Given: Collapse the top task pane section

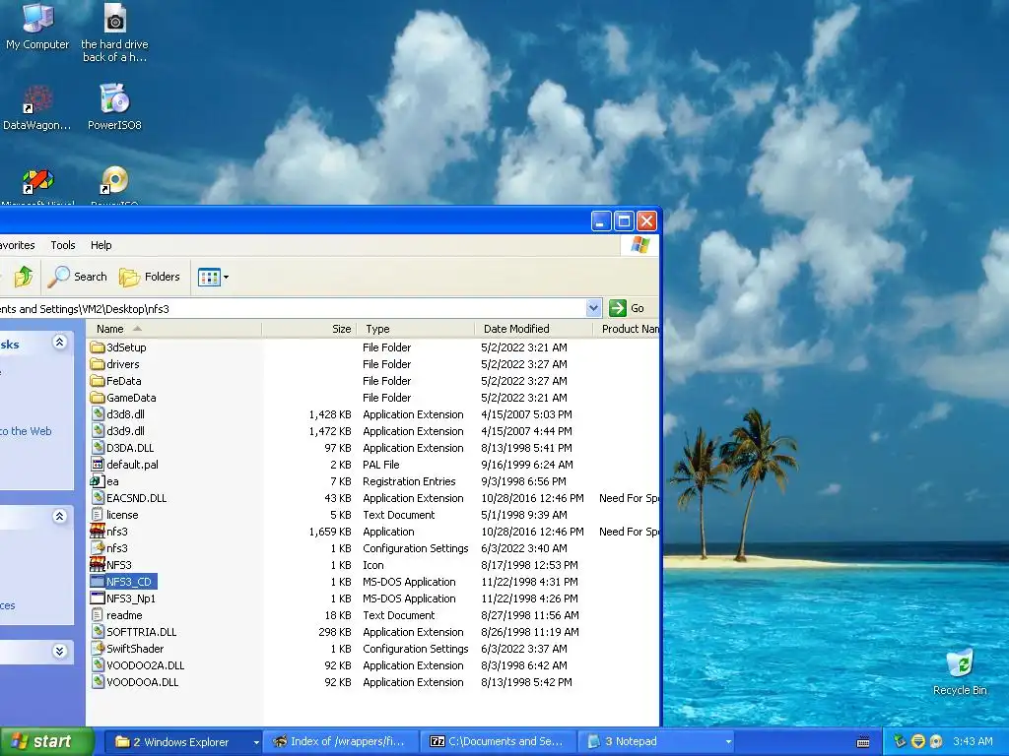Looking at the screenshot, I should coord(59,342).
